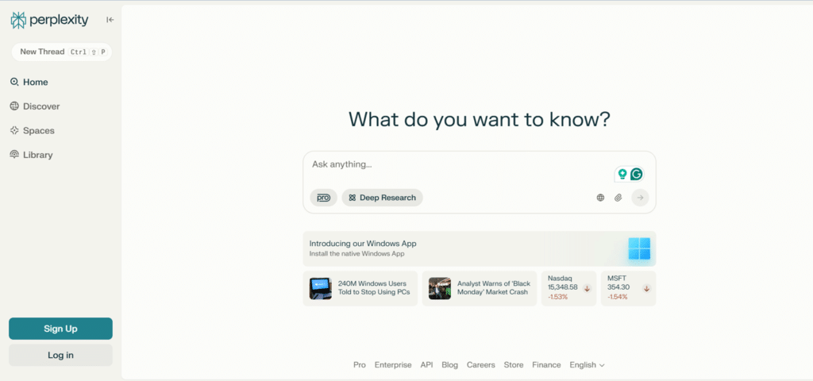
Task: Open the 240M Windows Users news card
Action: tap(360, 288)
